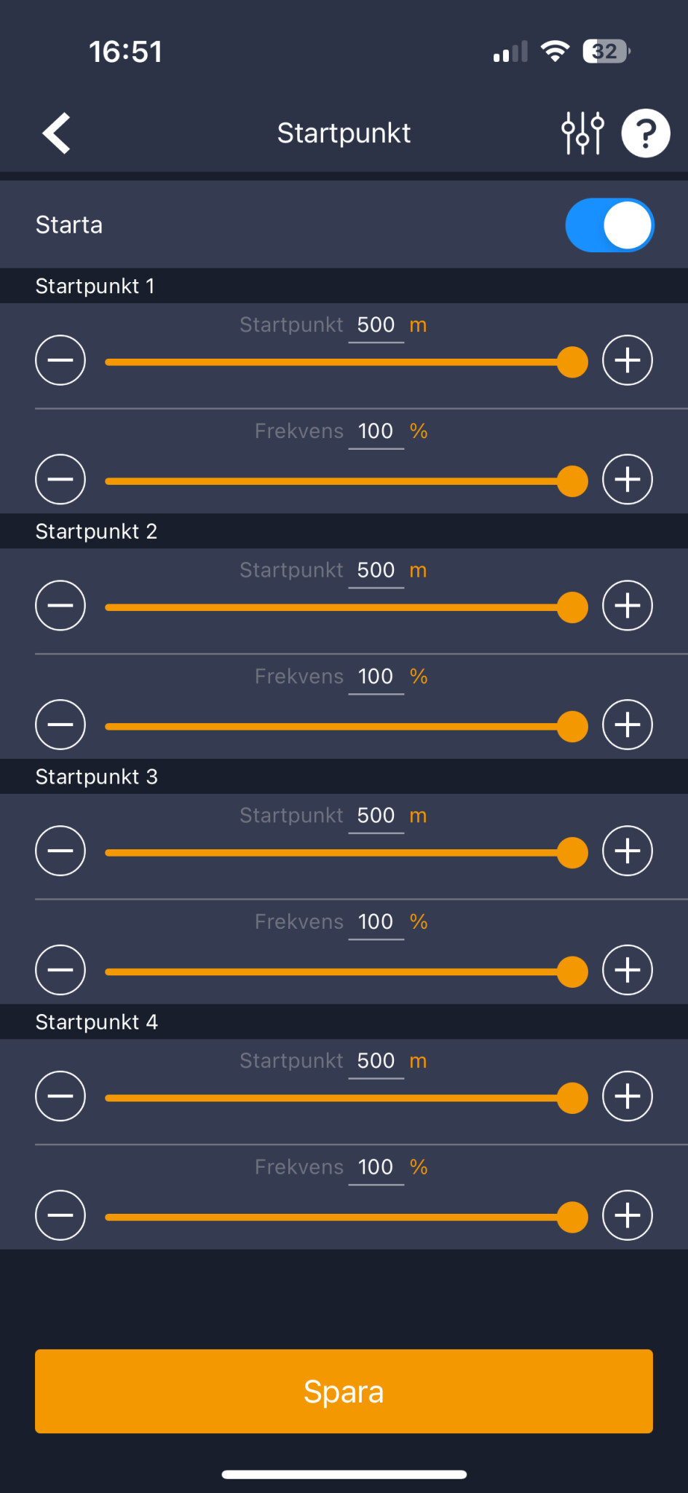Screen dimensions: 688x1493
Task: Click the Startpunkt 3 Frekvens slider handle
Action: [x=572, y=972]
